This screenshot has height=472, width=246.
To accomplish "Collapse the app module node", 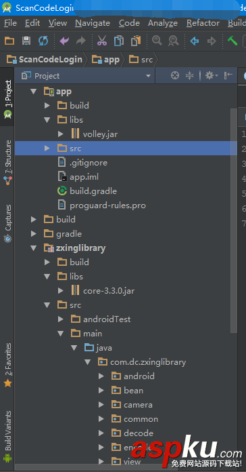I will [34, 92].
